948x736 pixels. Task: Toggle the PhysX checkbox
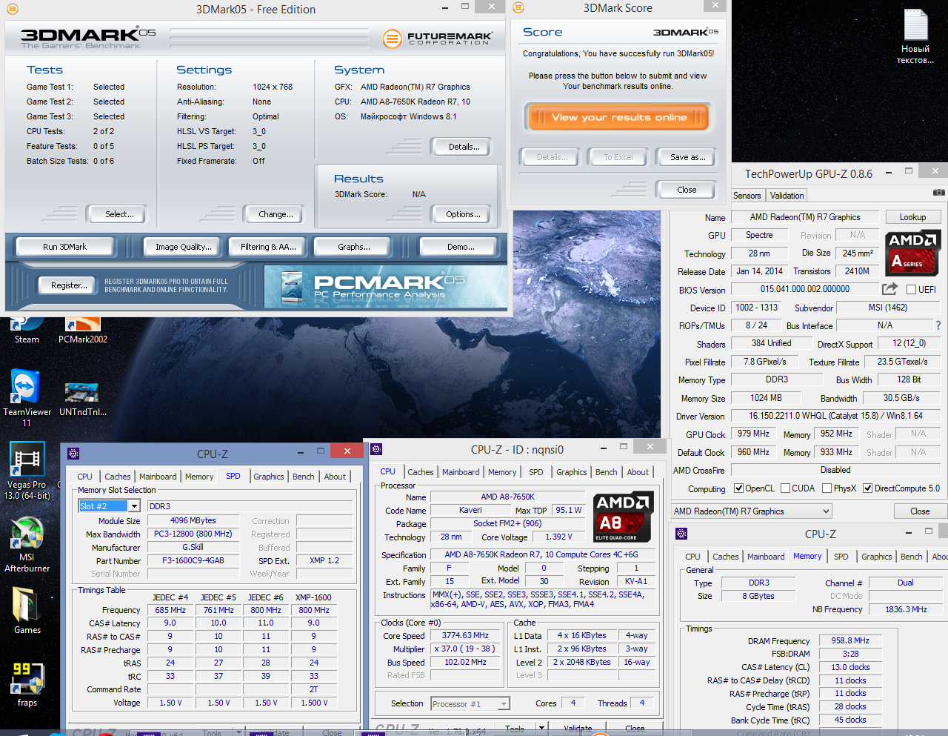827,488
